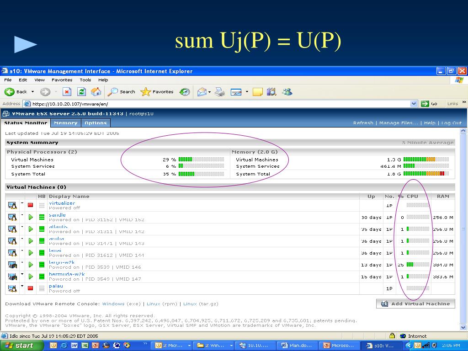Click the Outlook quick launch icon
468x351 pixels.
(x=53, y=346)
